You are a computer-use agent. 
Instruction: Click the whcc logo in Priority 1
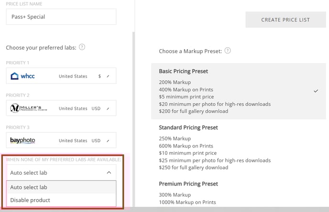pos(22,76)
